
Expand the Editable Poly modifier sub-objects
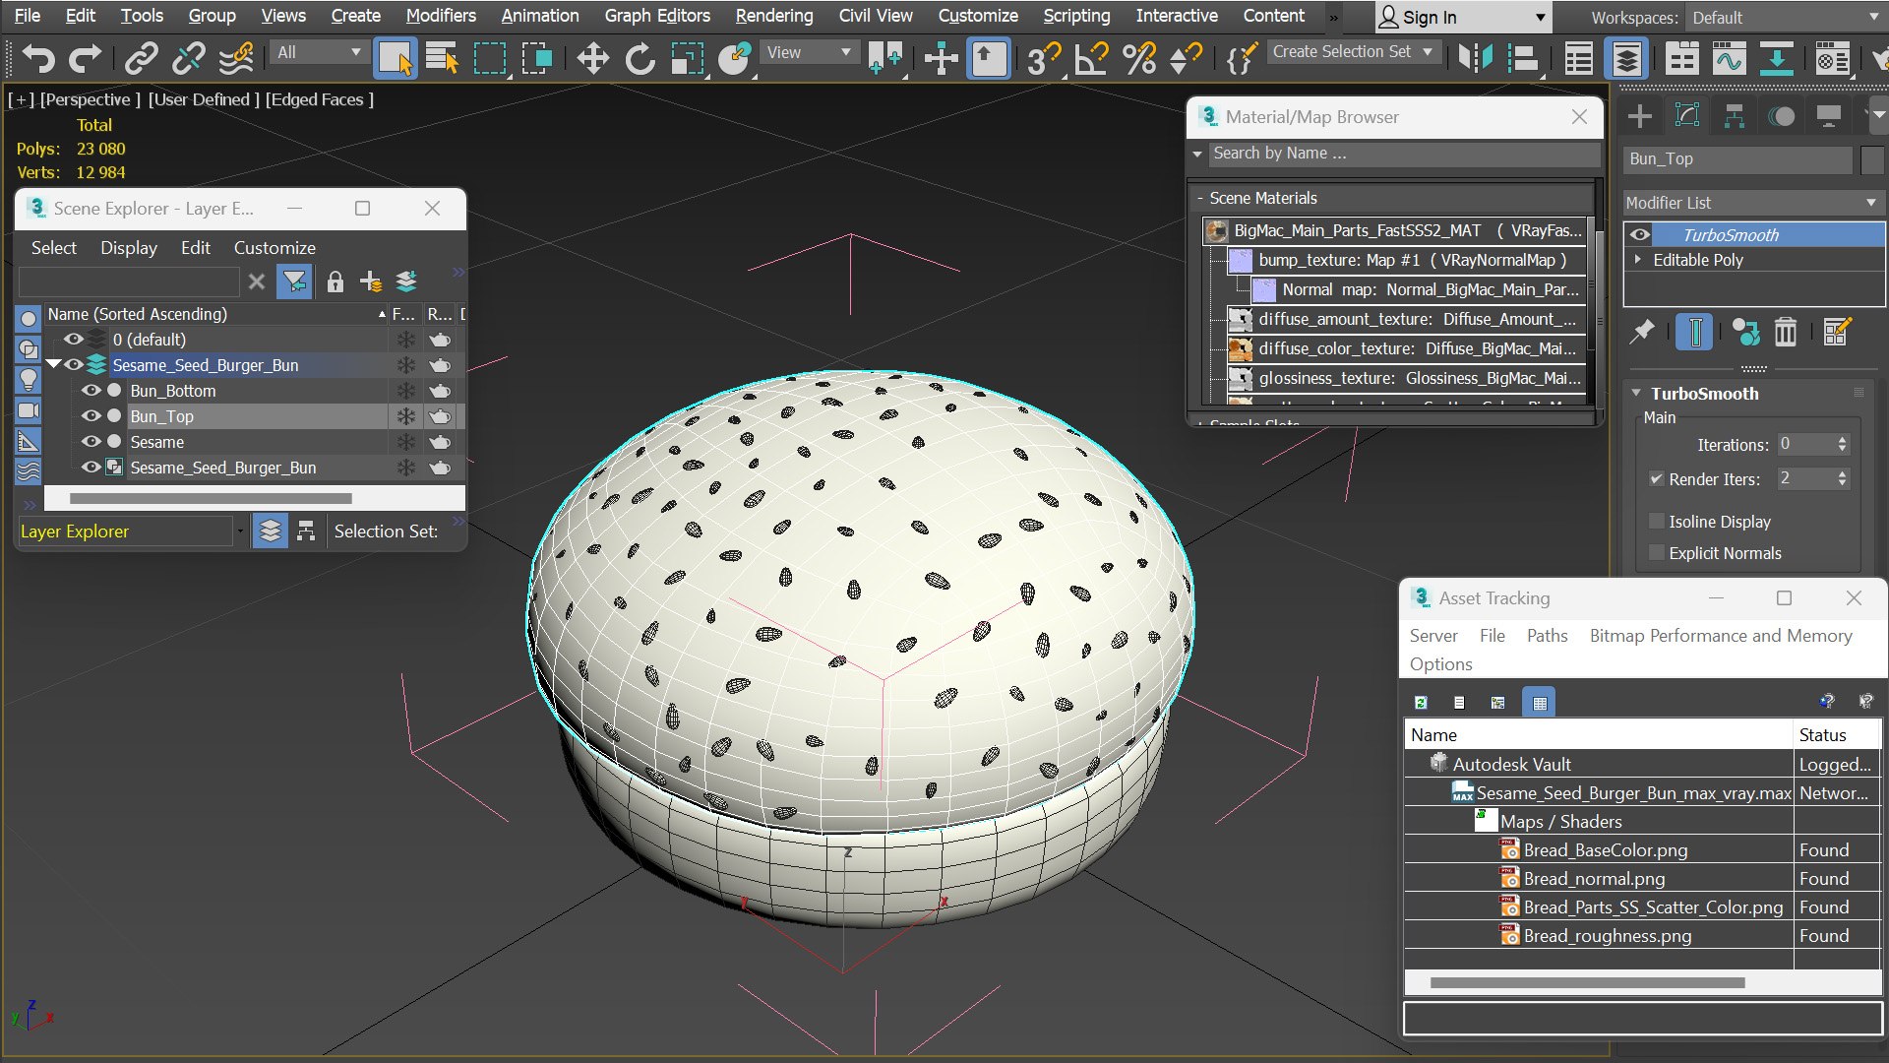tap(1638, 260)
